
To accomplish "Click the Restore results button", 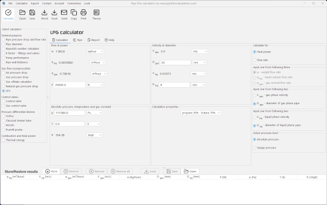I will pos(71,171).
